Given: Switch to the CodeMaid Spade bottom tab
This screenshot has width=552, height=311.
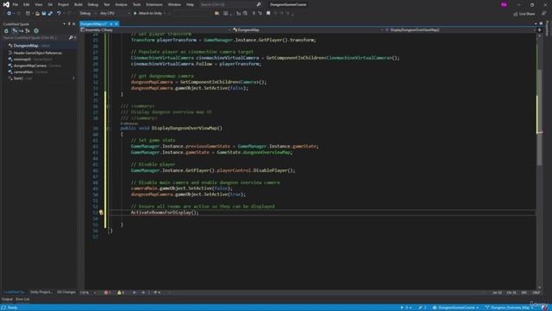Looking at the screenshot, I should coord(15,292).
